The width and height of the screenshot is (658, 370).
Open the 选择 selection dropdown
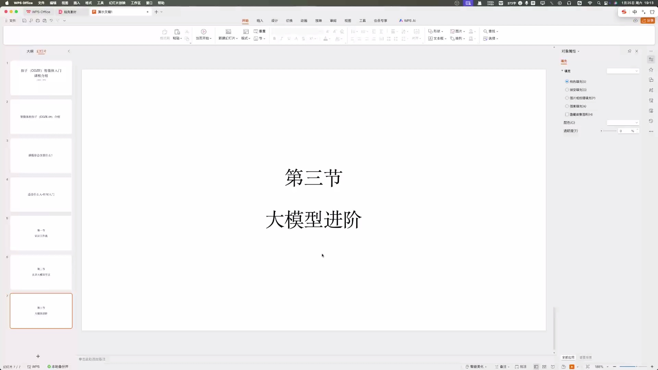click(x=491, y=38)
